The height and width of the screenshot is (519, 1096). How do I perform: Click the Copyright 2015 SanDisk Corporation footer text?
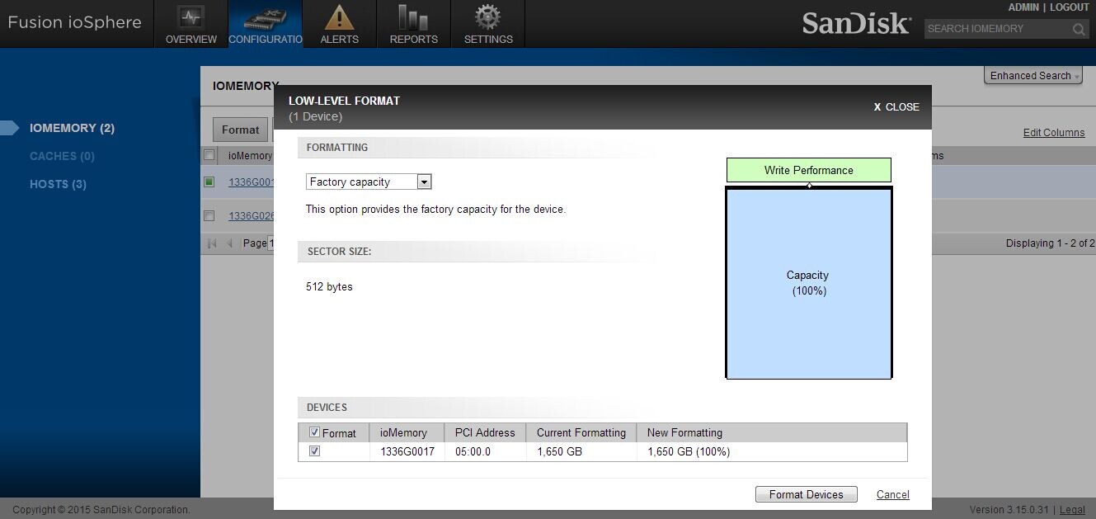[x=101, y=510]
